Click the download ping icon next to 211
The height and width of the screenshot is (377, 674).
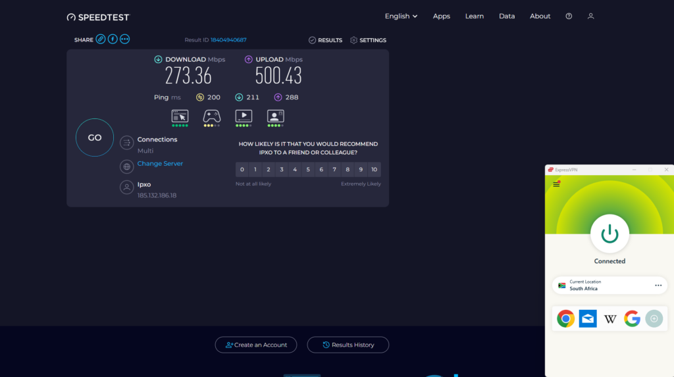point(239,97)
